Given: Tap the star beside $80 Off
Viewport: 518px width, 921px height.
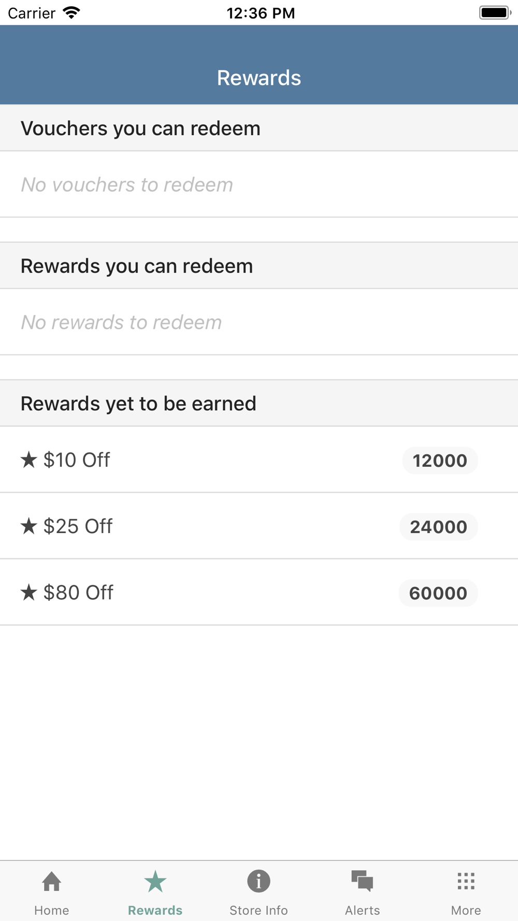Looking at the screenshot, I should (29, 592).
